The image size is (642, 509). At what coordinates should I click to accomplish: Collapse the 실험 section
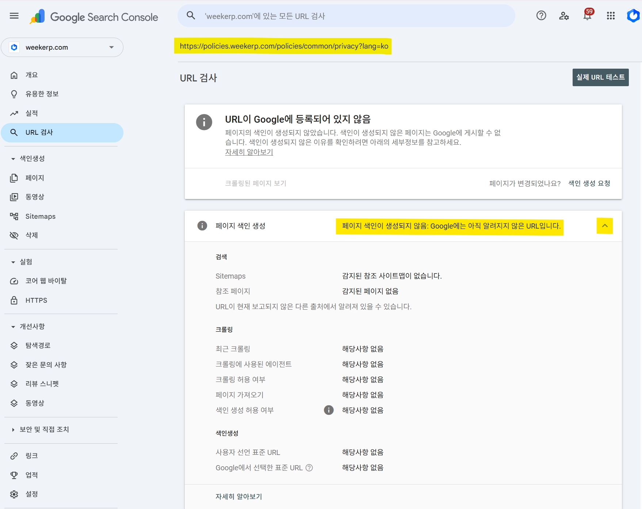coord(13,262)
